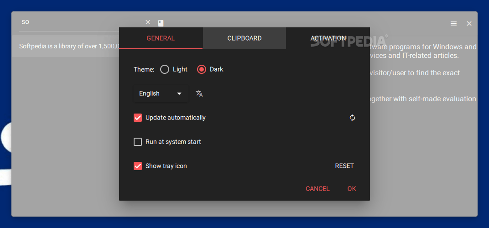
Task: Confirm settings with OK button
Action: [x=352, y=189]
